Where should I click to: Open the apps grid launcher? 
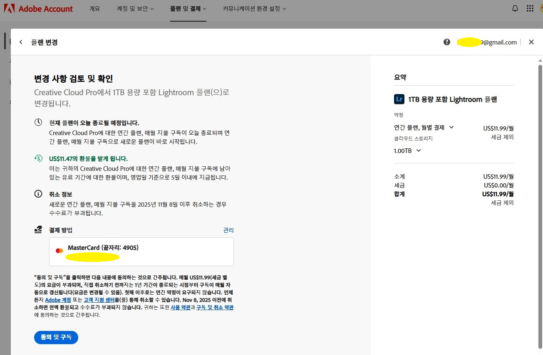pyautogui.click(x=530, y=8)
